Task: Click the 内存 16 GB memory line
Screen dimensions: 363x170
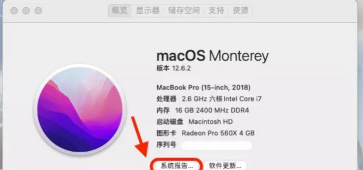Action: (203, 110)
